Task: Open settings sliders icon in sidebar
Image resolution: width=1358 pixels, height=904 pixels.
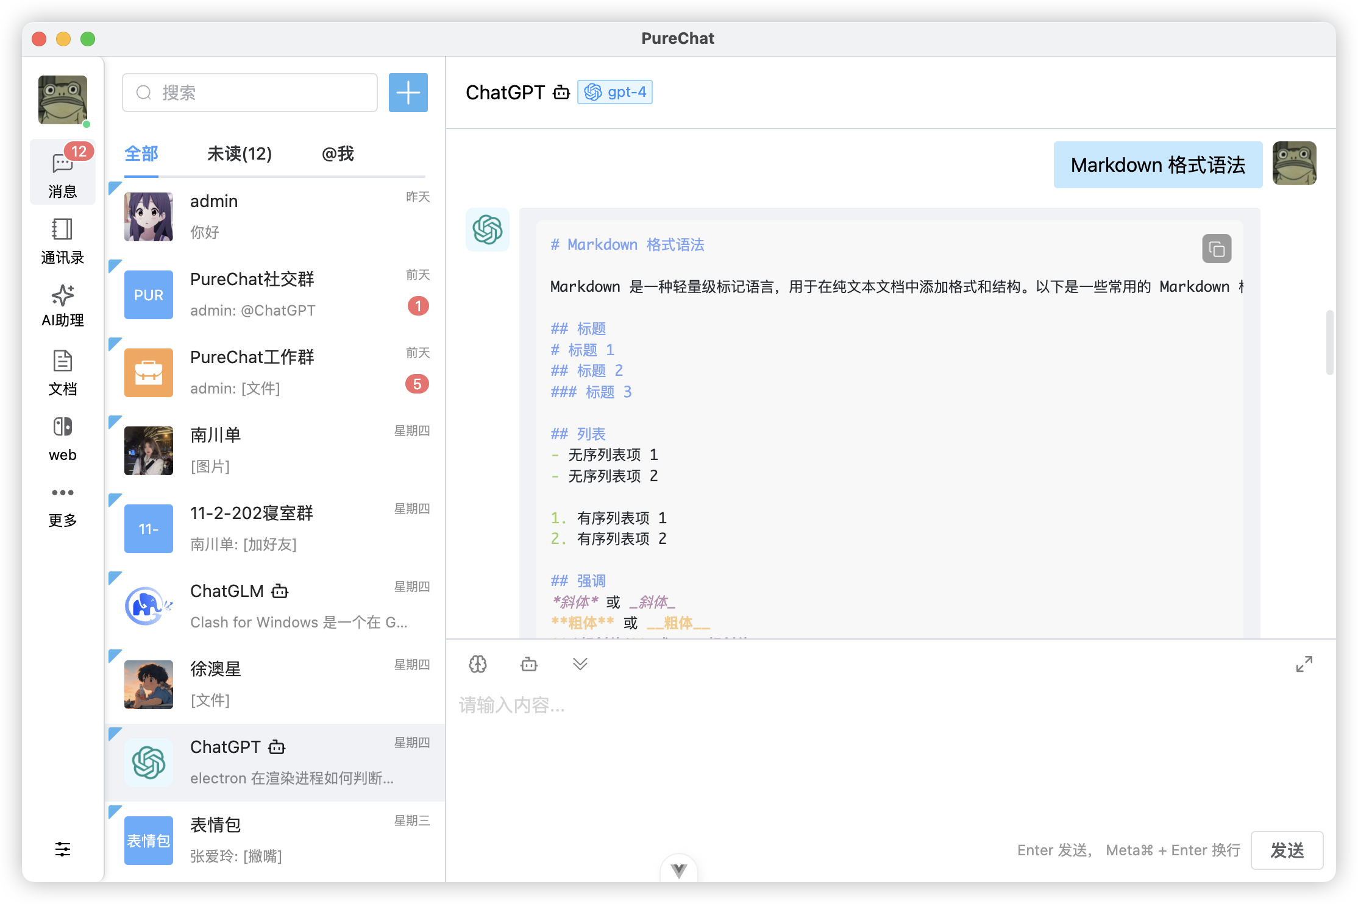Action: click(x=62, y=849)
